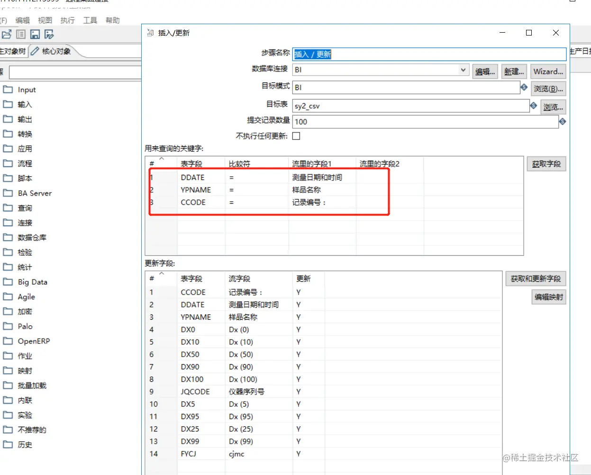This screenshot has width=591, height=475.
Task: Select the 作业 tree item
Action: point(25,356)
